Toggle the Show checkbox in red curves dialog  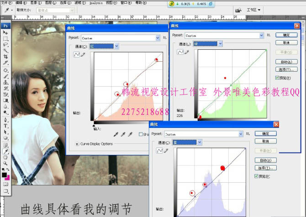click(x=141, y=134)
